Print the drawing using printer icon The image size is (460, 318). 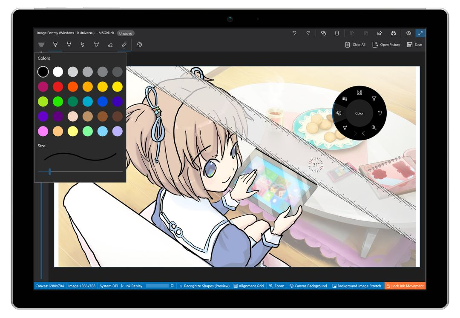pos(394,33)
